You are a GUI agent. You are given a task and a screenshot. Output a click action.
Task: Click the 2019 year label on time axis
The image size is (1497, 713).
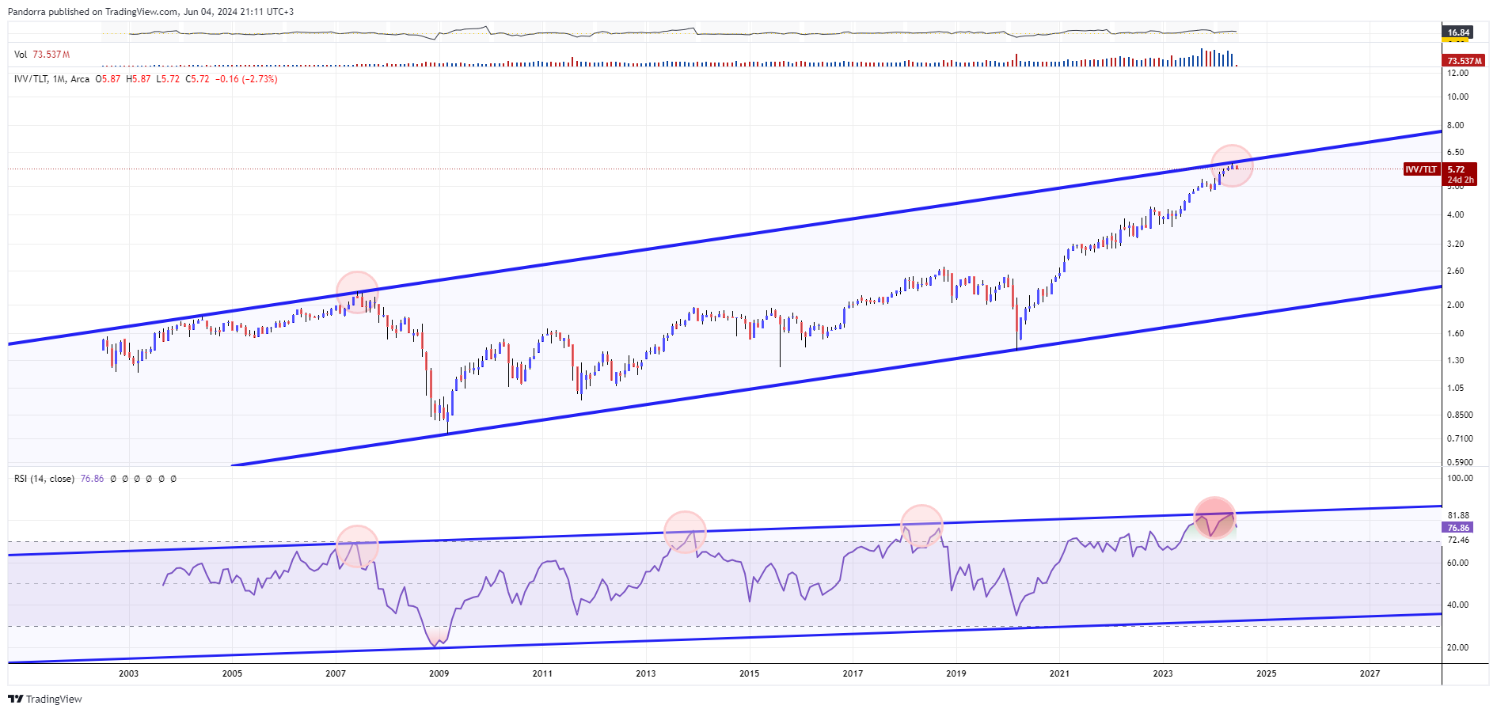coord(956,673)
